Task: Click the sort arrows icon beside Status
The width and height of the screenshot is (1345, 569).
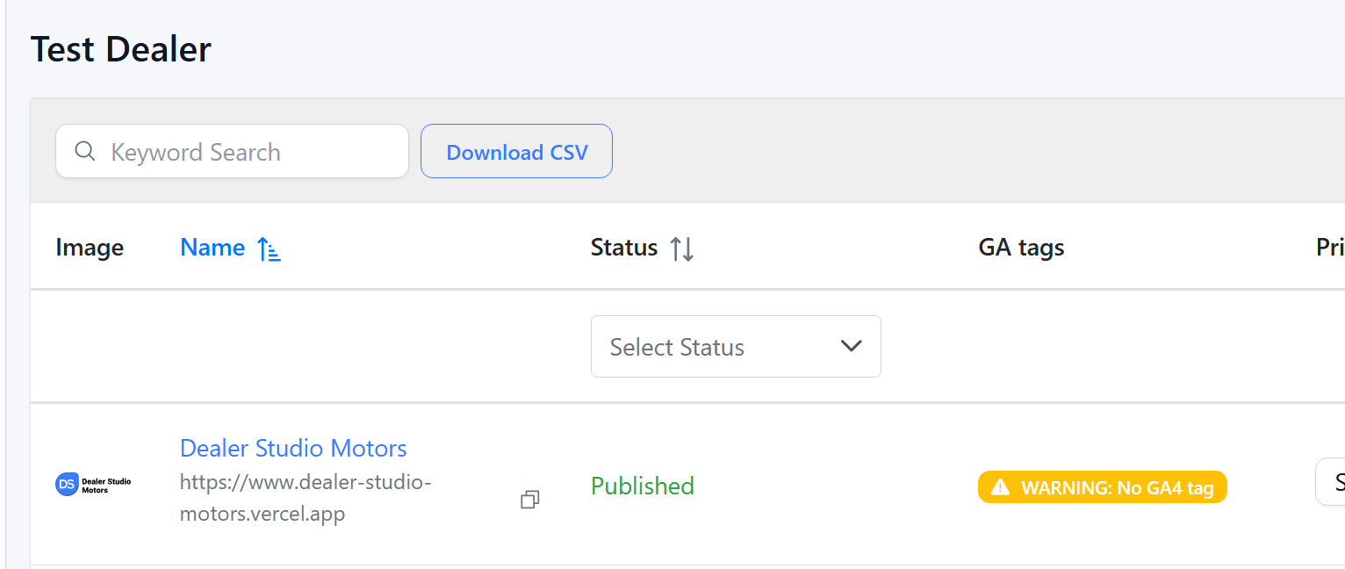Action: tap(682, 249)
